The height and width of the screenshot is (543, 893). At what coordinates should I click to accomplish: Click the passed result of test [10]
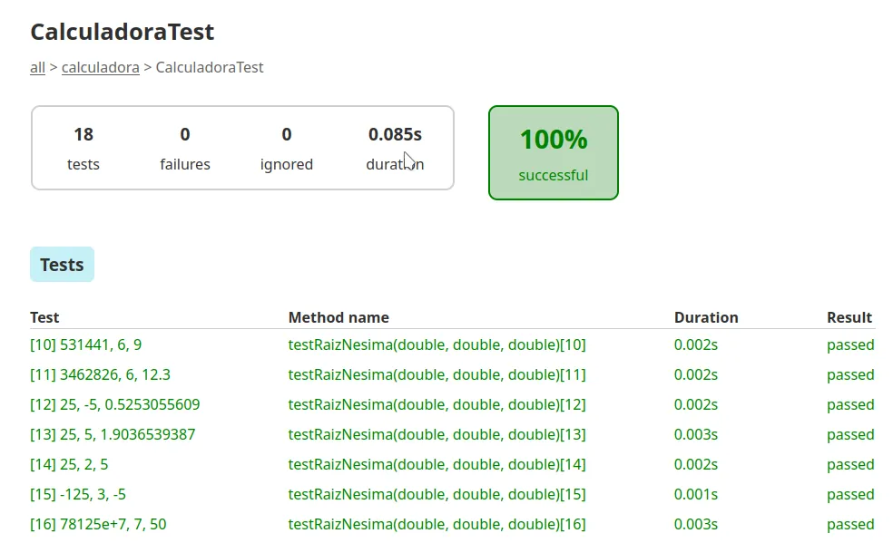[850, 345]
